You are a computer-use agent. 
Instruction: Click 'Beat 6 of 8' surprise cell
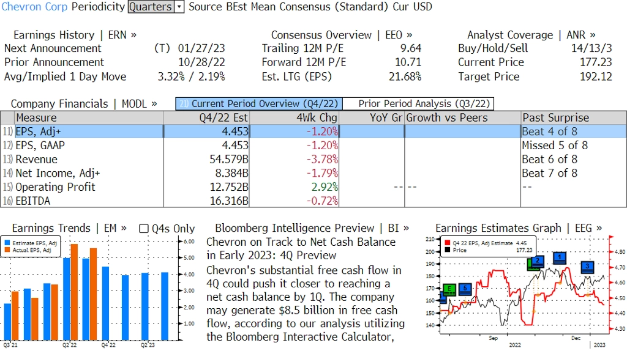click(x=549, y=160)
